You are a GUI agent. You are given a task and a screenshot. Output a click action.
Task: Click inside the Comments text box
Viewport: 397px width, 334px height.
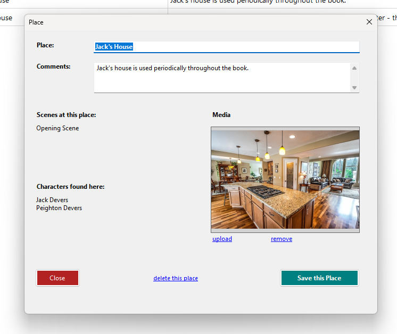222,78
